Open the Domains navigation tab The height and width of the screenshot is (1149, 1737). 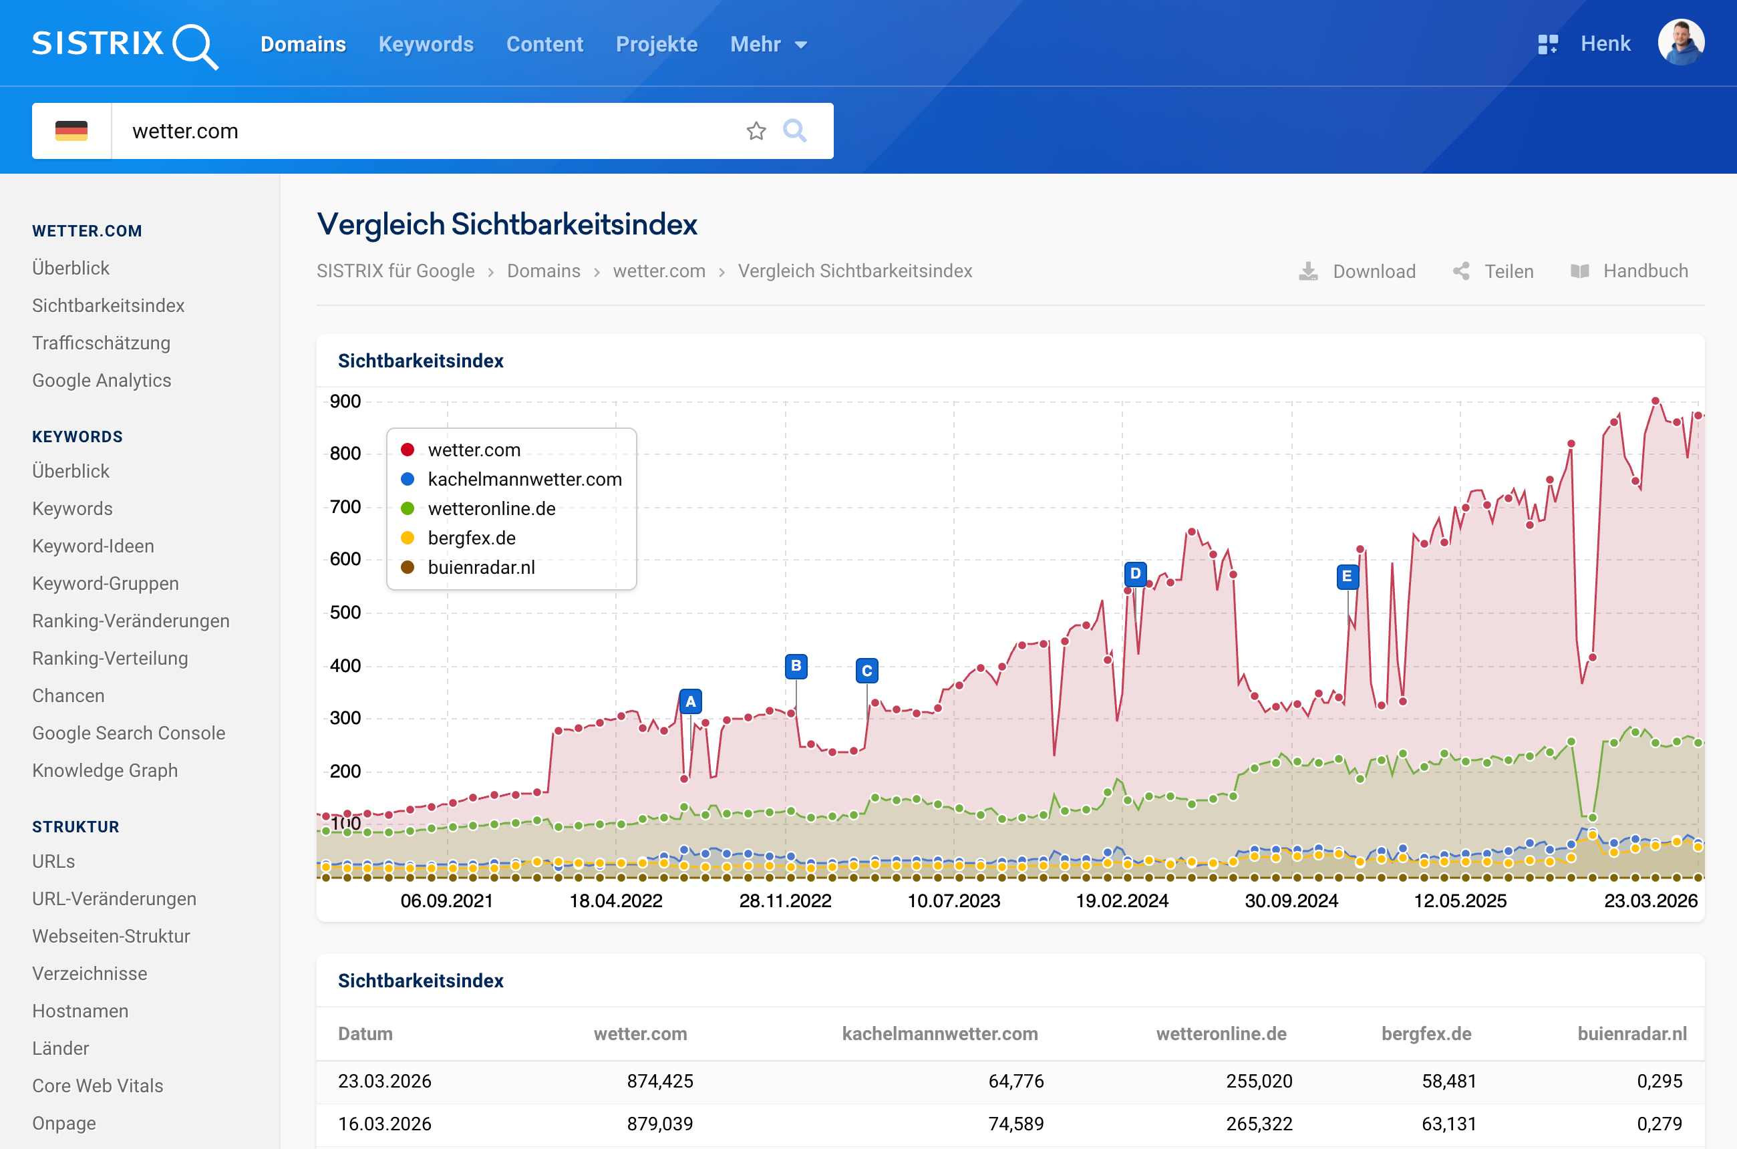[x=303, y=45]
